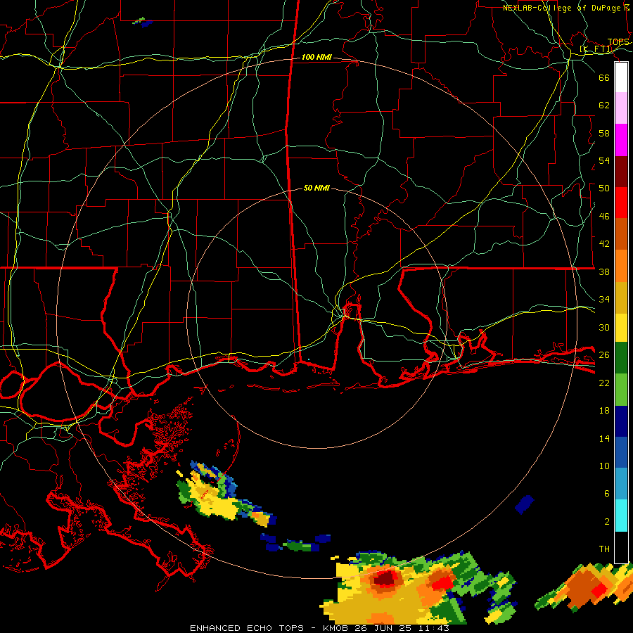The width and height of the screenshot is (633, 633).
Task: Click the light pink legend swatch
Action: 621,108
